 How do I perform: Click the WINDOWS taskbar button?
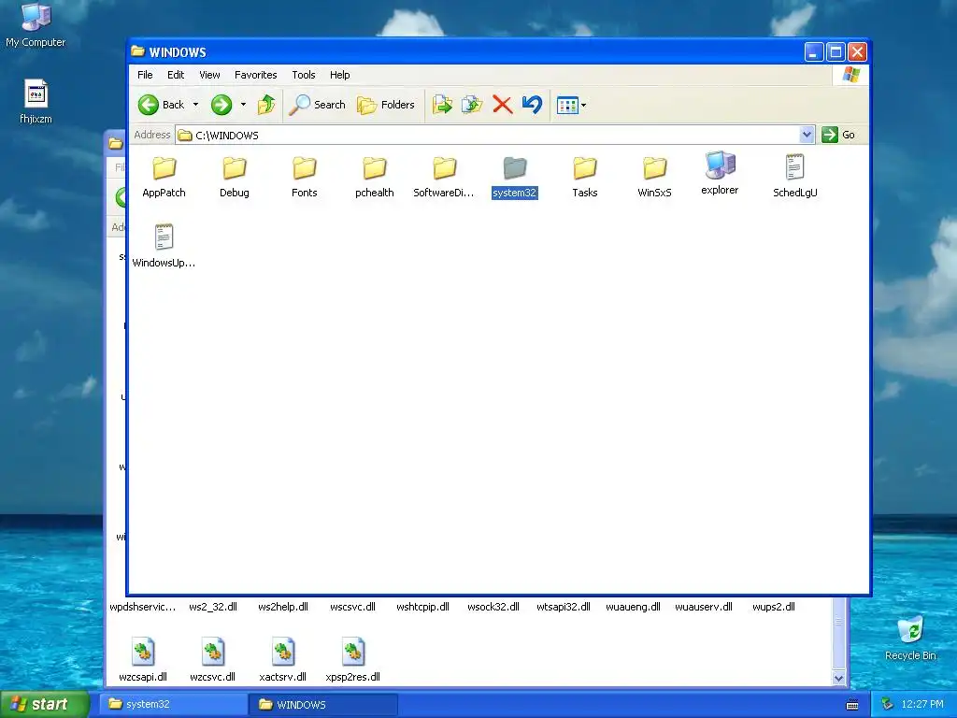click(323, 704)
